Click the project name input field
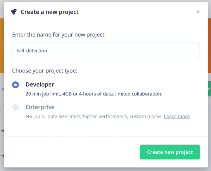The image size is (211, 171). (106, 50)
